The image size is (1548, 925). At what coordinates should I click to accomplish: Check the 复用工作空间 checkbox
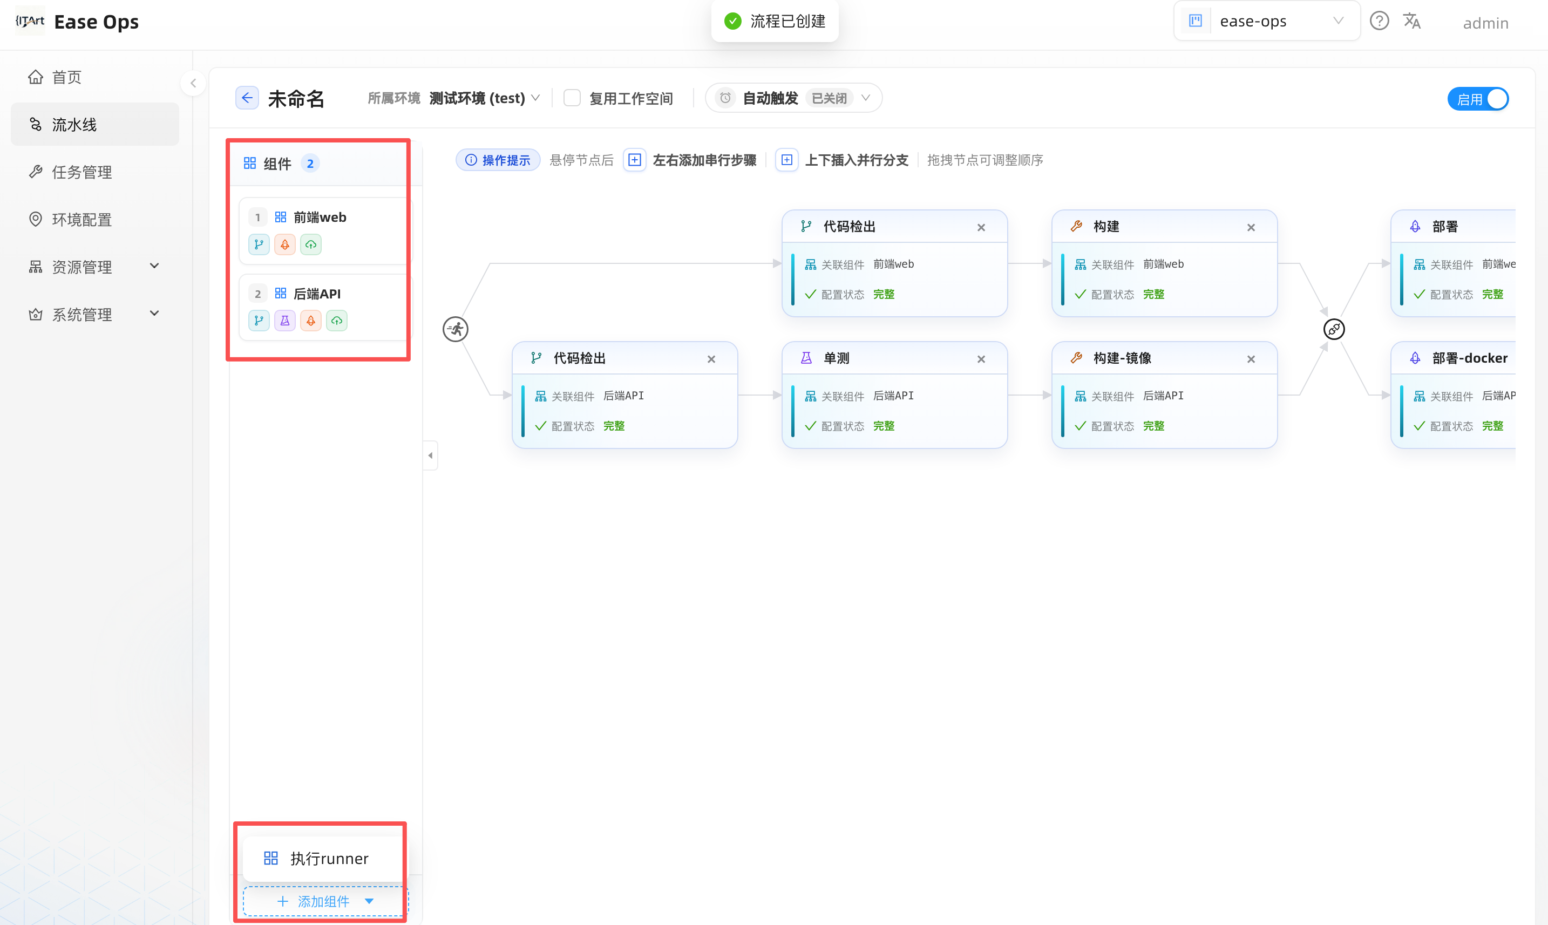point(572,98)
